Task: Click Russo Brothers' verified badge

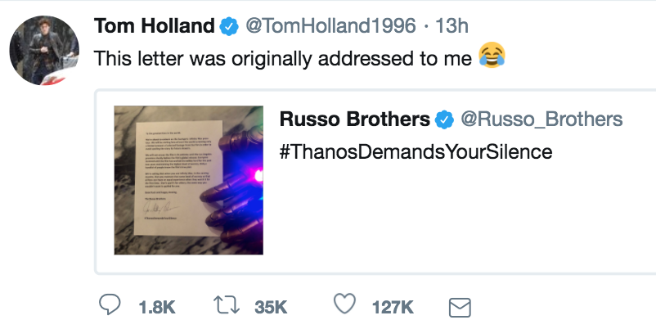Action: pyautogui.click(x=444, y=119)
